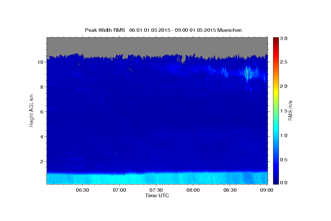Viewport: 331px width, 221px height.
Task: Click the height tick label 8
Action: tap(42, 87)
